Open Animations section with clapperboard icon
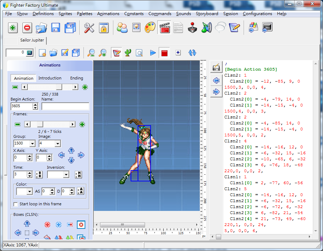This screenshot has height=251, width=323. point(164,28)
